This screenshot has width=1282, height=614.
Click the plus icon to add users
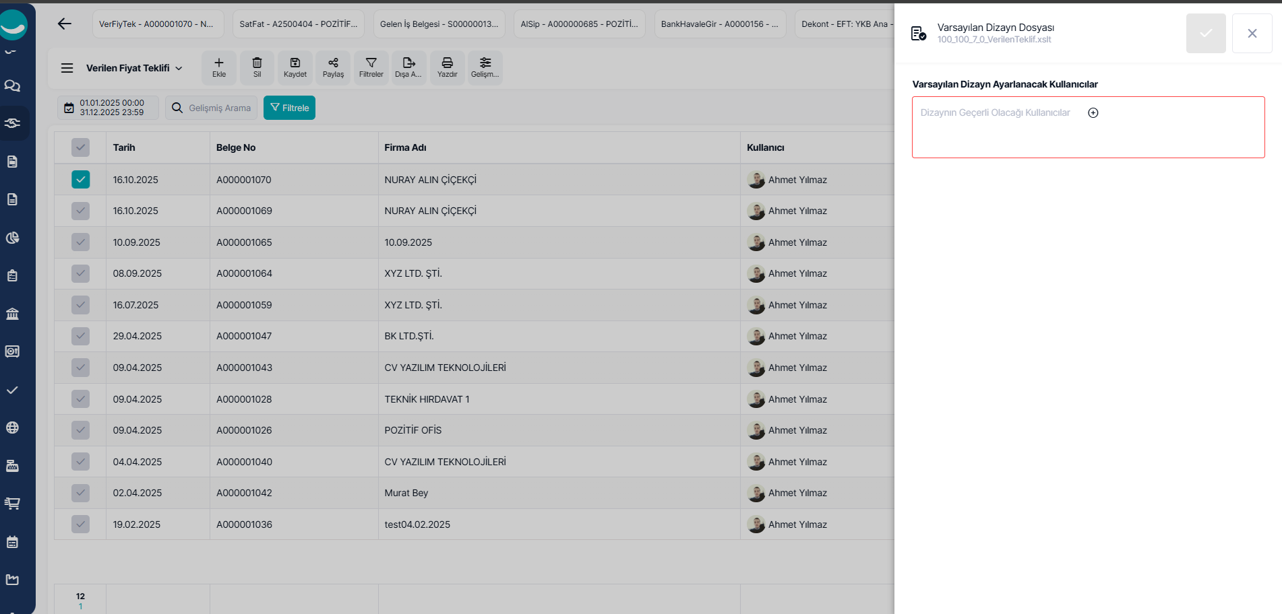pyautogui.click(x=1093, y=113)
